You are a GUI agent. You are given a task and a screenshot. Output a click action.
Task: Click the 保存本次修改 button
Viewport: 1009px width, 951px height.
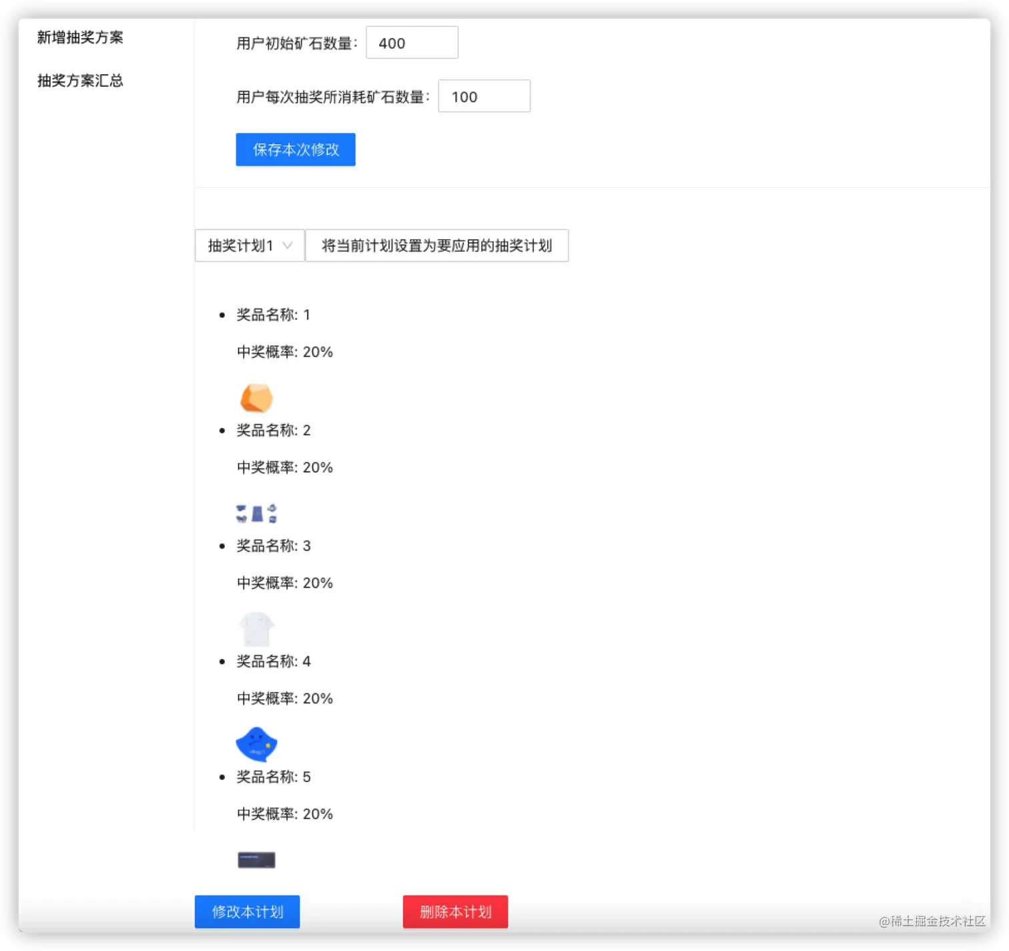[296, 149]
